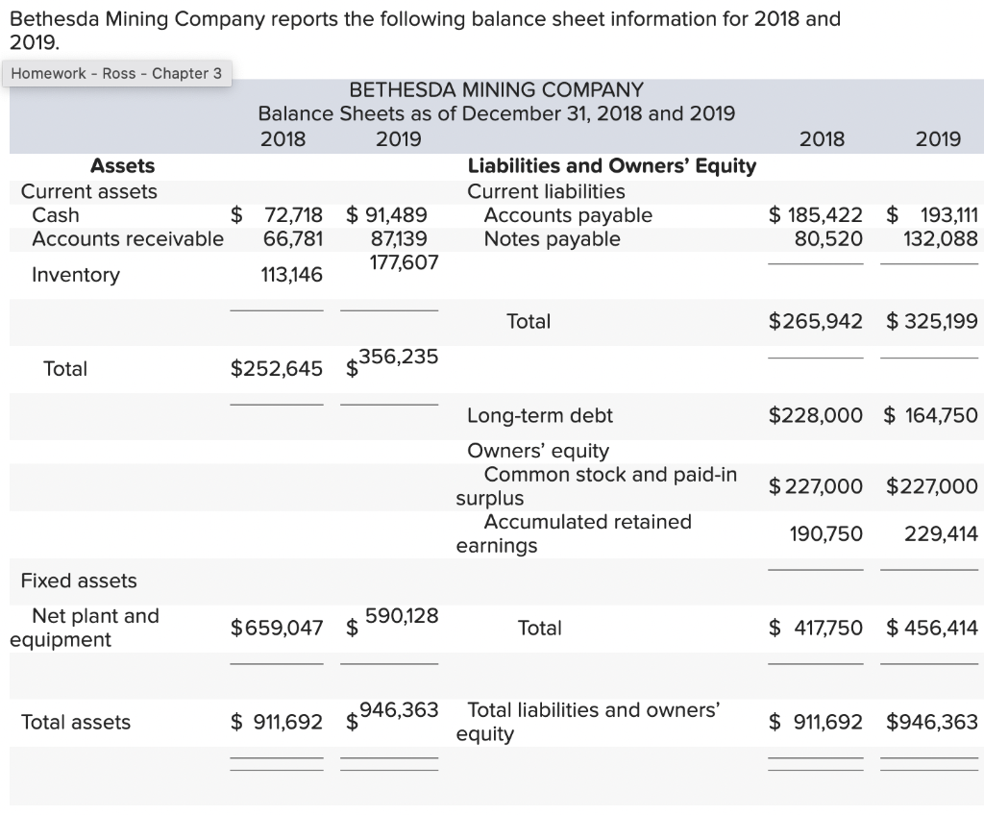Select retained earnings value 229,414
984x815 pixels.
[941, 534]
